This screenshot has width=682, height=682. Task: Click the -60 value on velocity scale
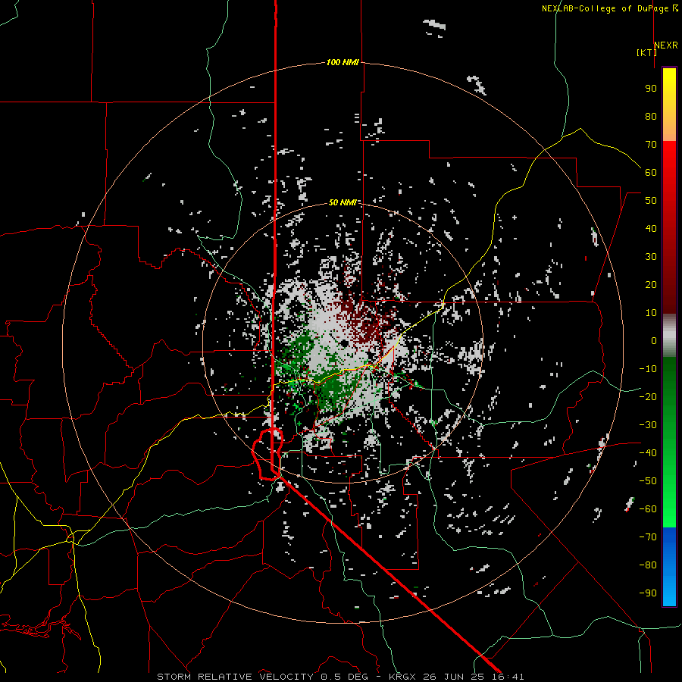coord(648,509)
